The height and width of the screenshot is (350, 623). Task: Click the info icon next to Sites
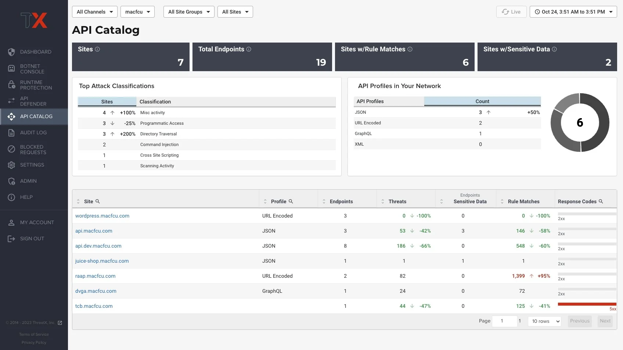[x=97, y=49]
